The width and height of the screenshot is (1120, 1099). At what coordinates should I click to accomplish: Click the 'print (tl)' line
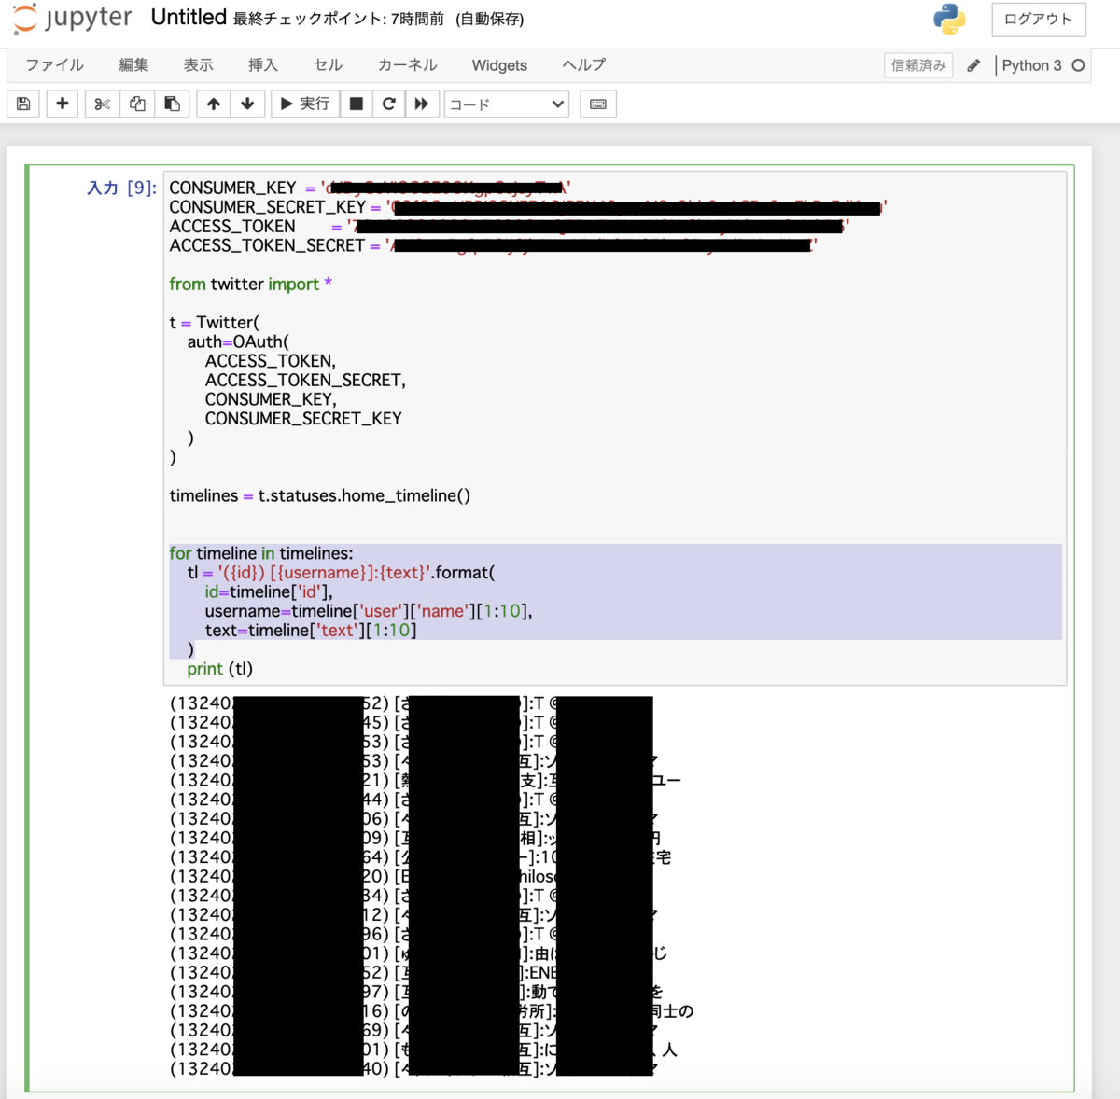[x=219, y=669]
